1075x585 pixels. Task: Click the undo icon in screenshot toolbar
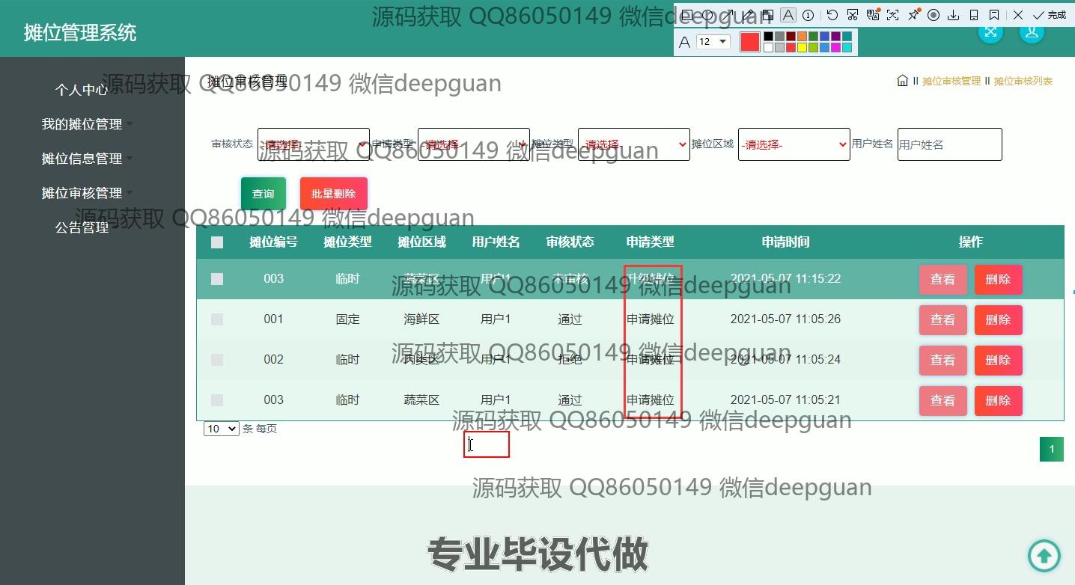pos(832,15)
